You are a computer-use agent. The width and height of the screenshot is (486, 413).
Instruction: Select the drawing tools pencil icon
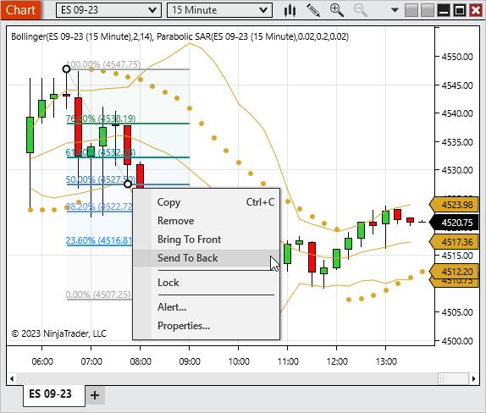pyautogui.click(x=313, y=10)
